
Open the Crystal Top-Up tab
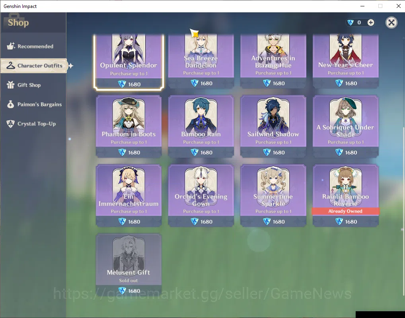(33, 124)
